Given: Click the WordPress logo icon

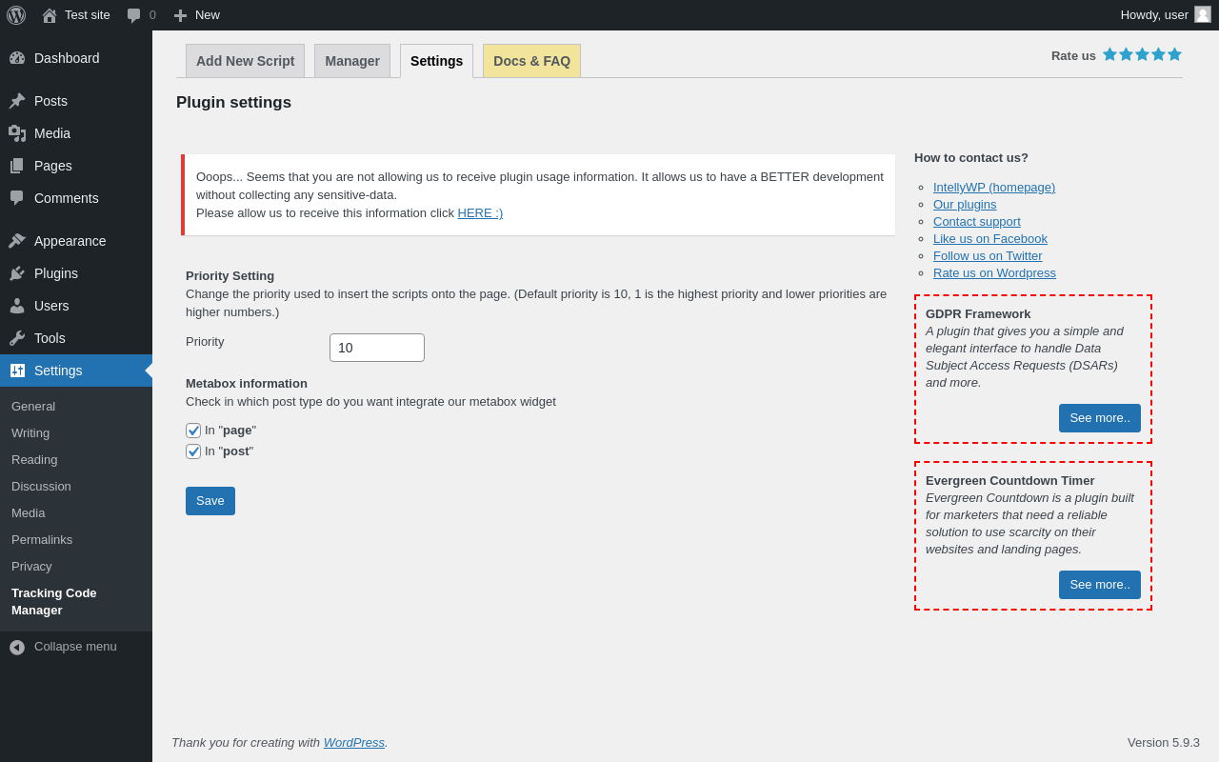Looking at the screenshot, I should coord(16,15).
